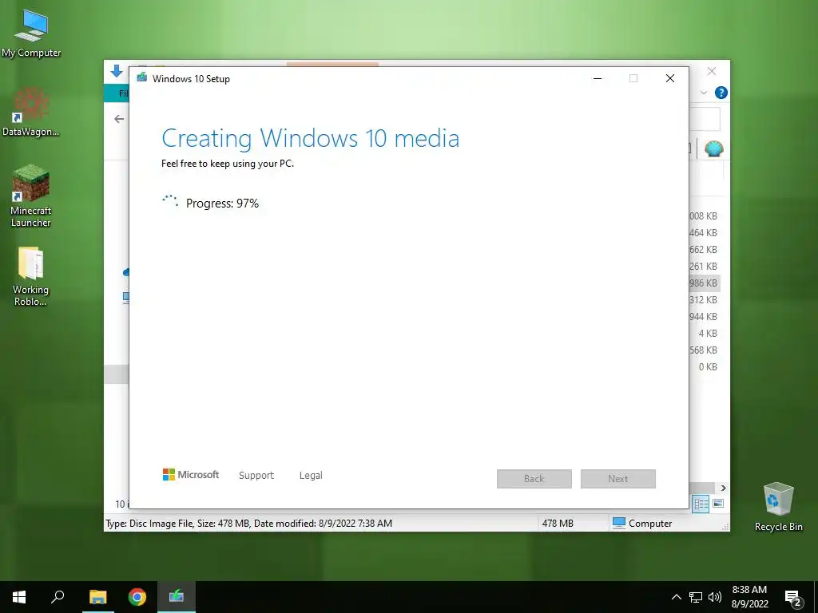Open the notification center with 2 alerts

[x=793, y=598]
